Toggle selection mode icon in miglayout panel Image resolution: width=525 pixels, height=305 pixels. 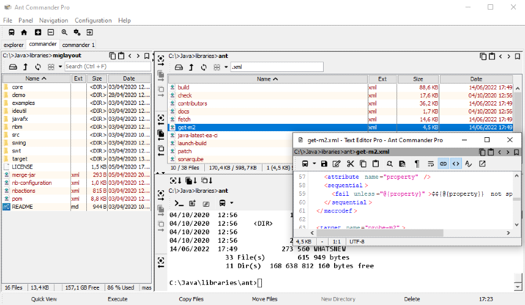click(51, 66)
